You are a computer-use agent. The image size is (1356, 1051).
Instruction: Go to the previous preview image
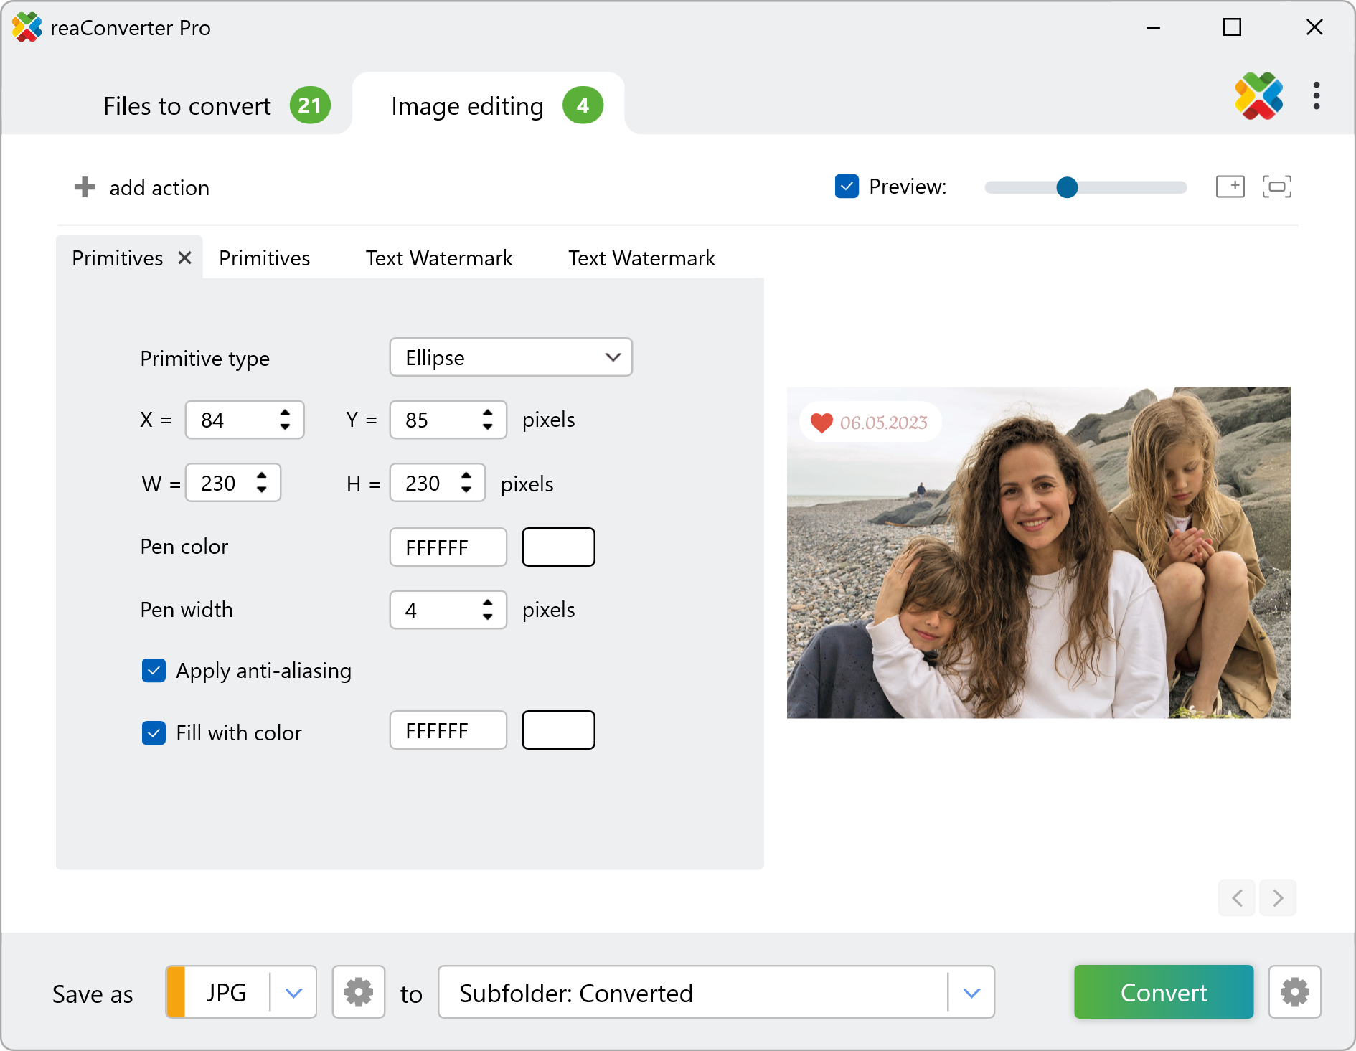coord(1237,897)
